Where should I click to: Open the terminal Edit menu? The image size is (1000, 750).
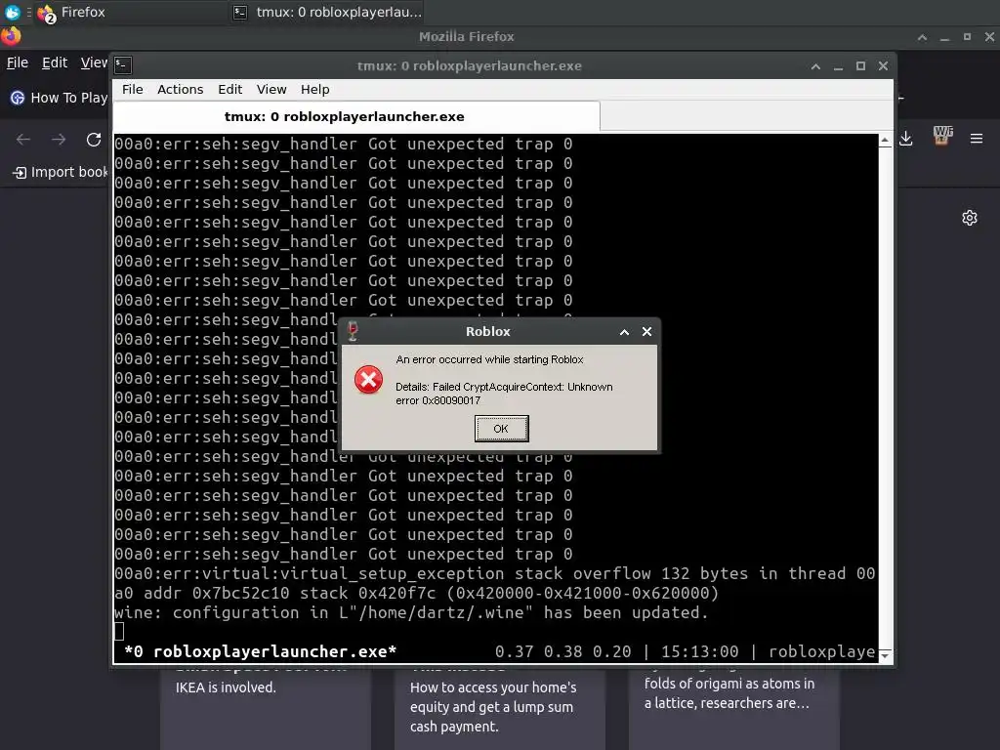[229, 89]
